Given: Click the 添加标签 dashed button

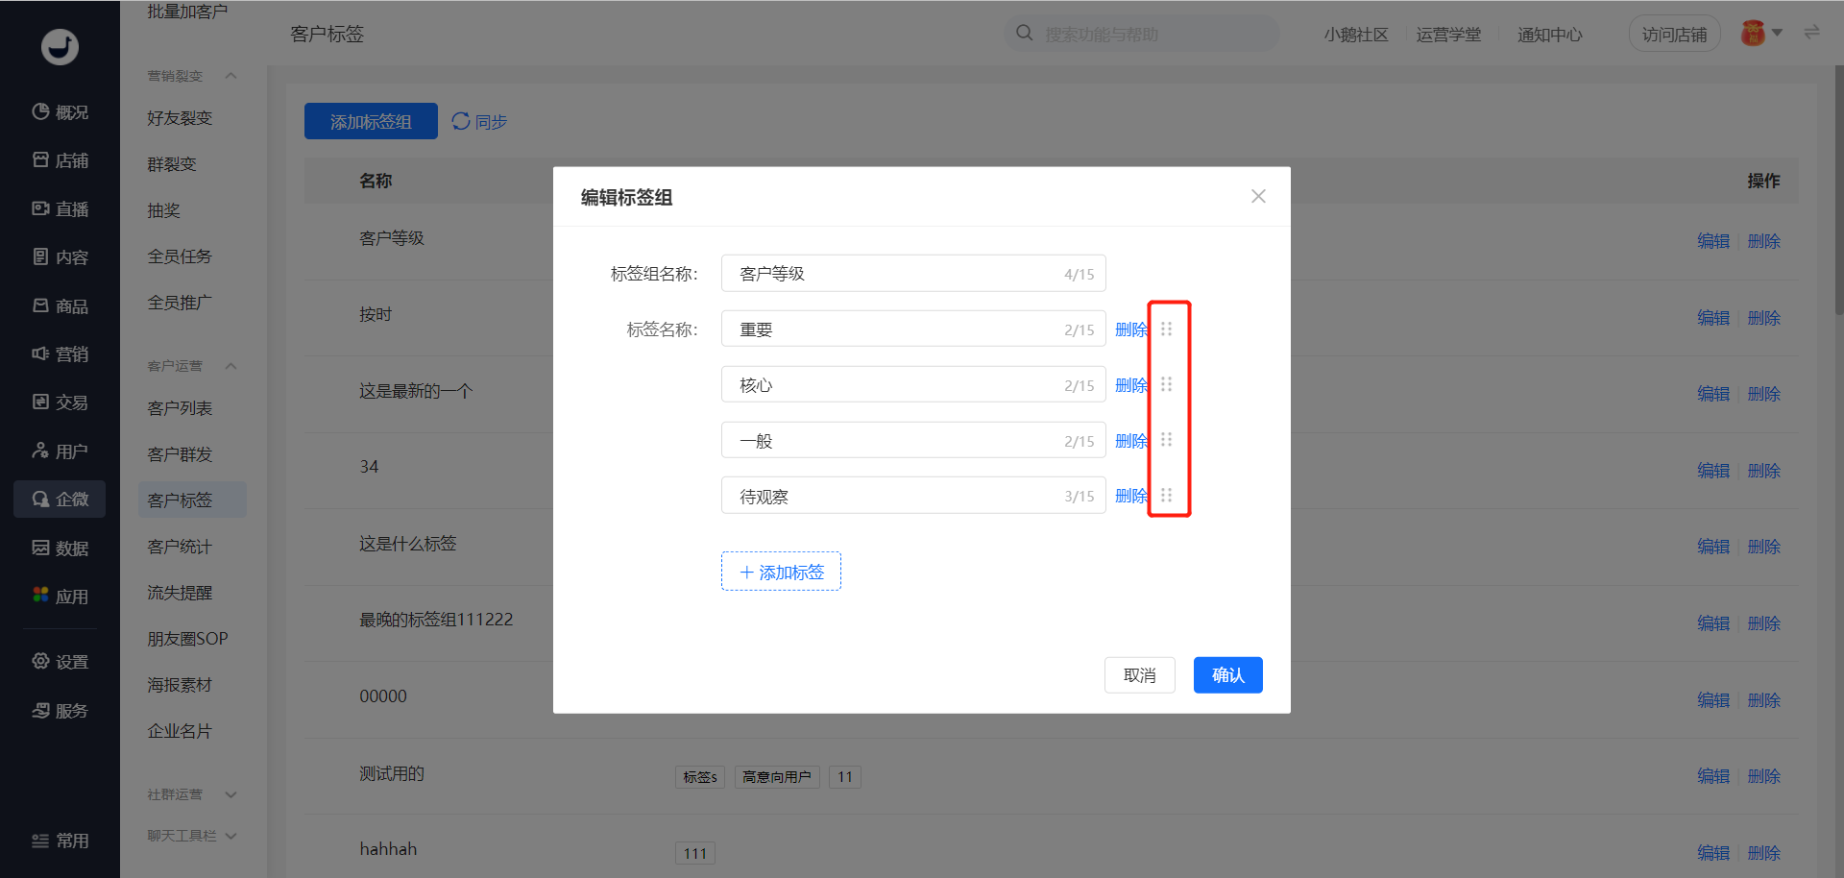Looking at the screenshot, I should click(781, 572).
